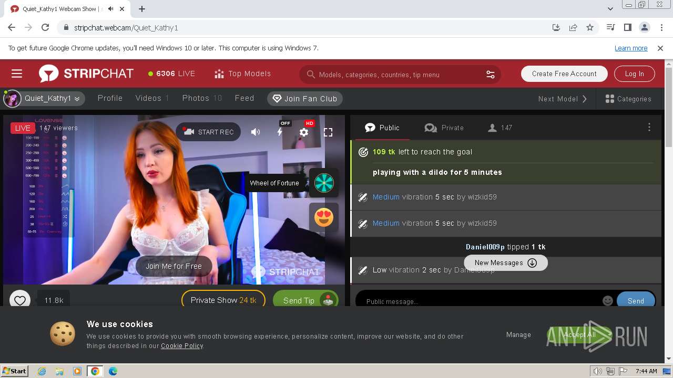The height and width of the screenshot is (378, 673).
Task: Open a new browser tab
Action: tap(142, 9)
